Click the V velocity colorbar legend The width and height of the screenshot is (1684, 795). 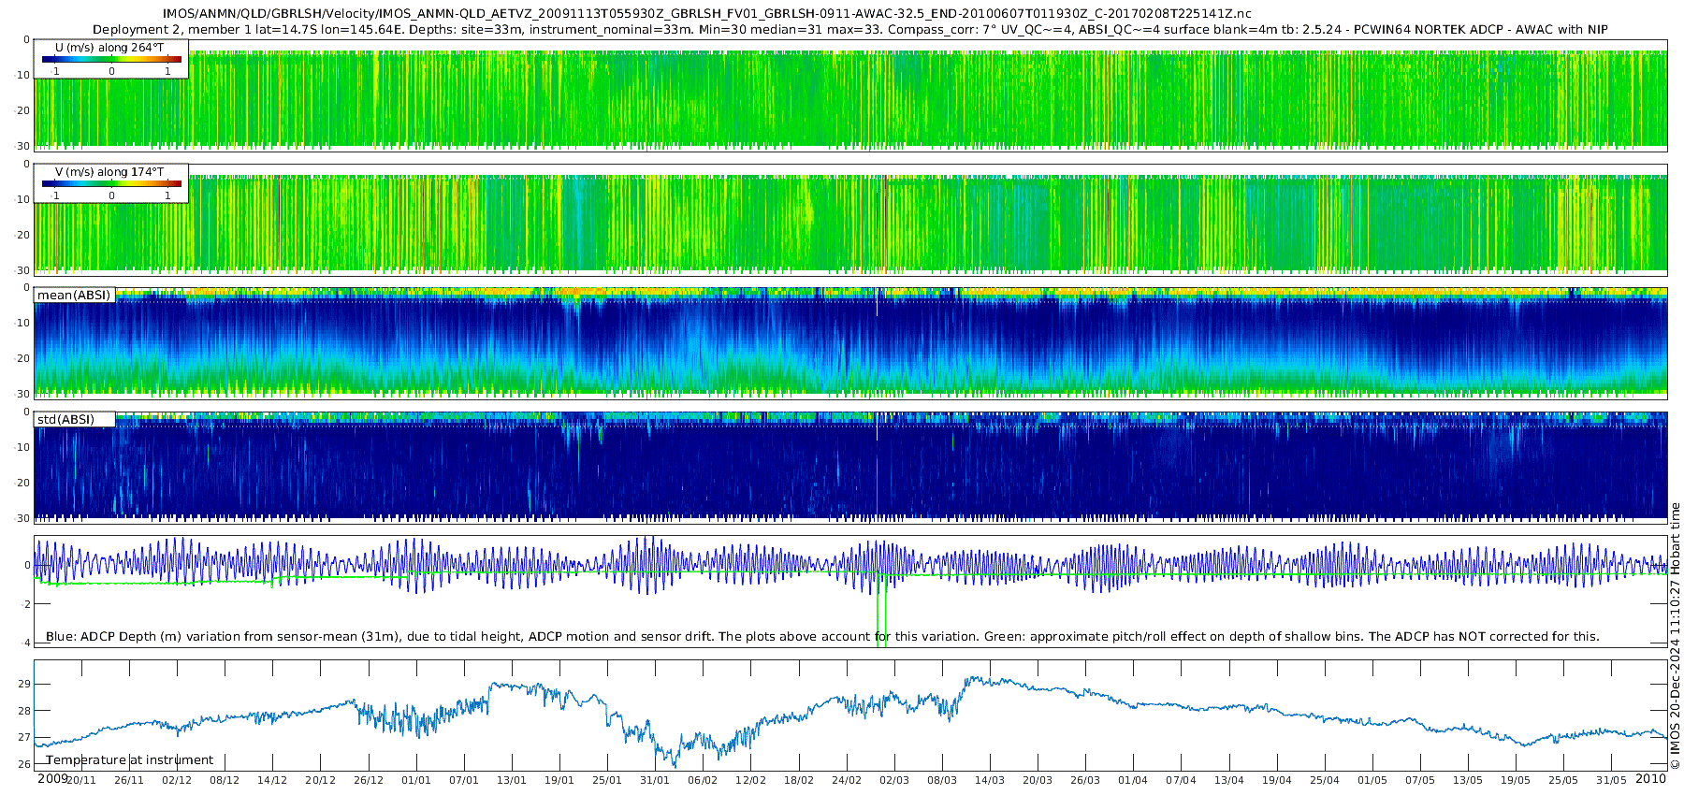point(111,184)
